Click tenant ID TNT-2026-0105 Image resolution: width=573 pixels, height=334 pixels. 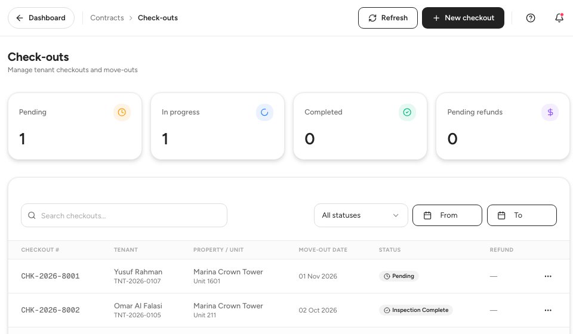coord(137,315)
